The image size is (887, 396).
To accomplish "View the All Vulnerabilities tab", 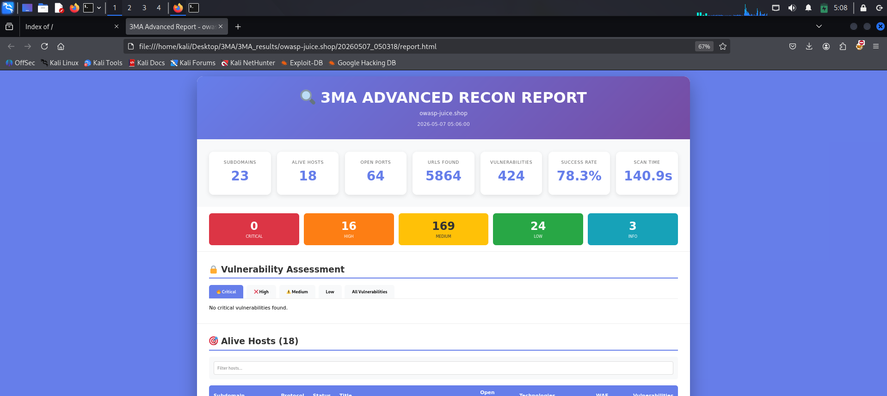I will [369, 292].
